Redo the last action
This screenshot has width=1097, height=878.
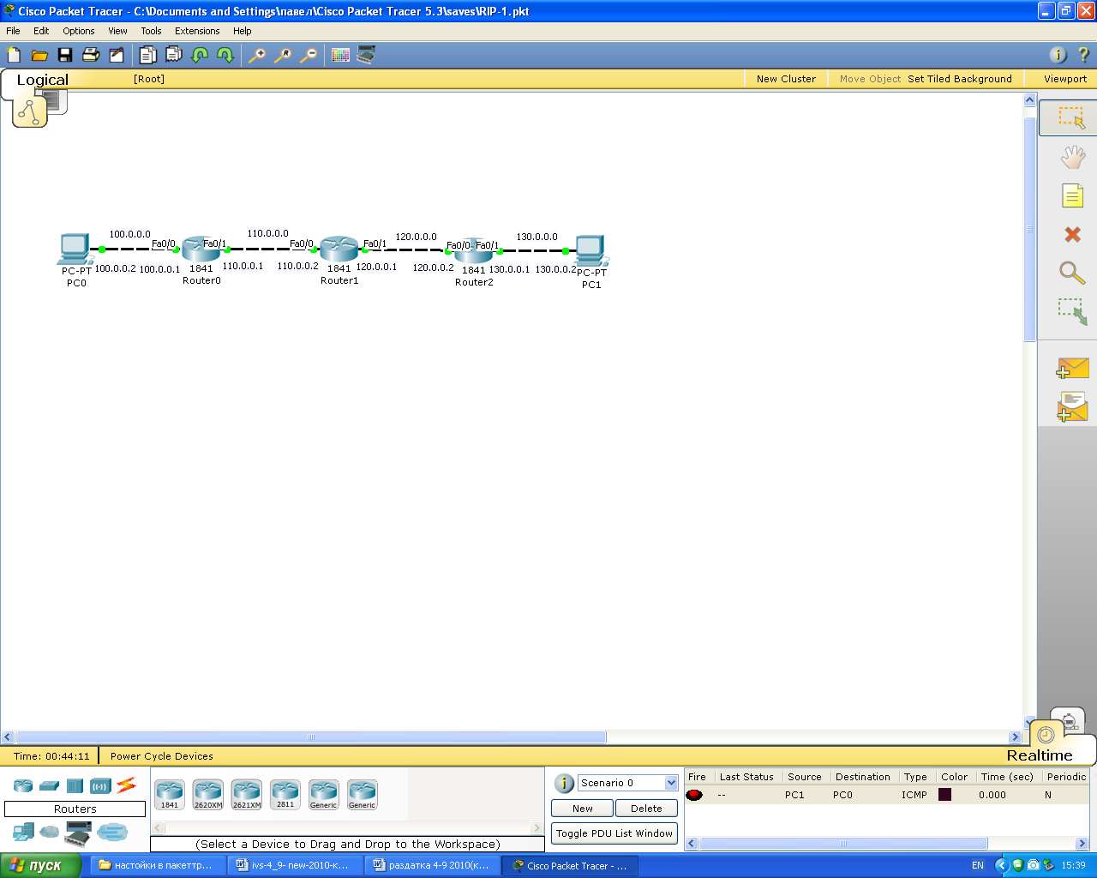pyautogui.click(x=225, y=55)
